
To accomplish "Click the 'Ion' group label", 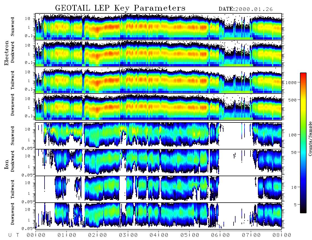I will pyautogui.click(x=7, y=164).
